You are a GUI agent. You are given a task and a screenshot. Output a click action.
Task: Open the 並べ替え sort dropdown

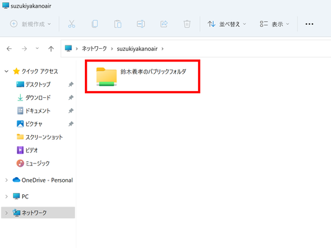click(x=227, y=24)
